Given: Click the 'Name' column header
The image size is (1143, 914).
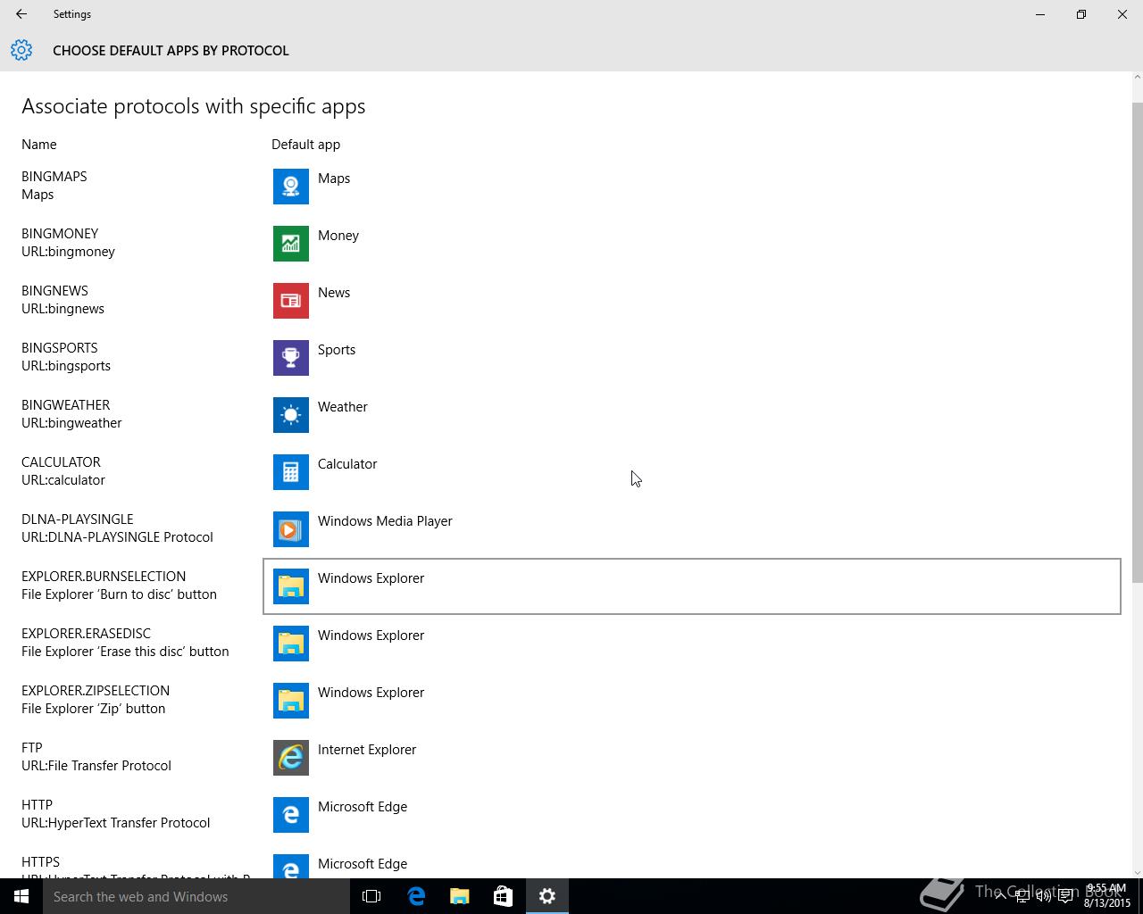Looking at the screenshot, I should (39, 145).
